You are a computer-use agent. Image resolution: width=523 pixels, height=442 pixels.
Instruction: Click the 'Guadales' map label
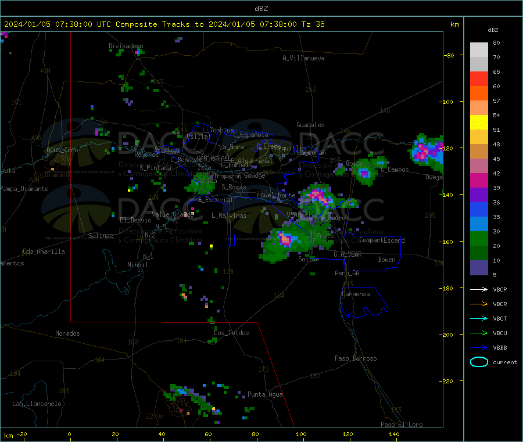310,125
